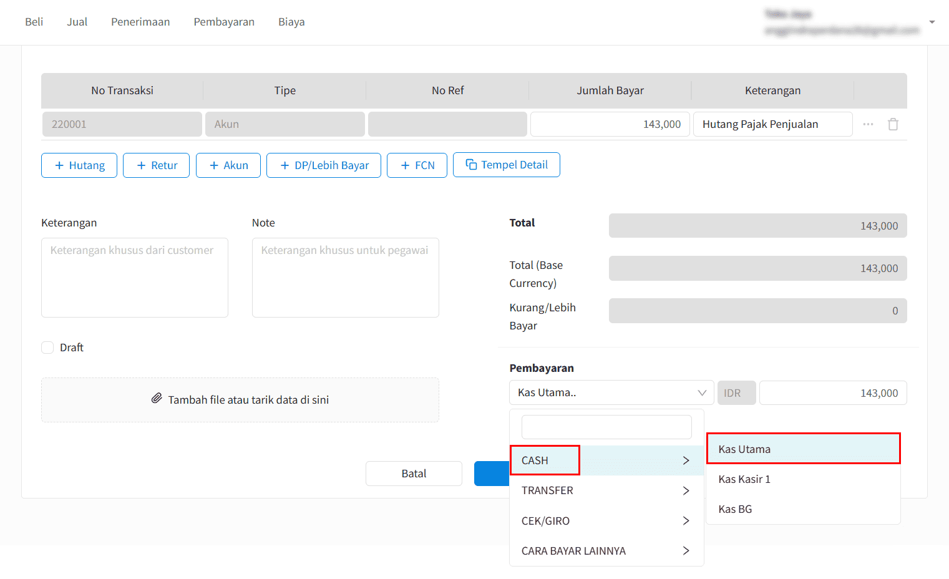Viewport: 949px width, 579px height.
Task: Click the Jumlah Bayar column header
Action: point(610,90)
